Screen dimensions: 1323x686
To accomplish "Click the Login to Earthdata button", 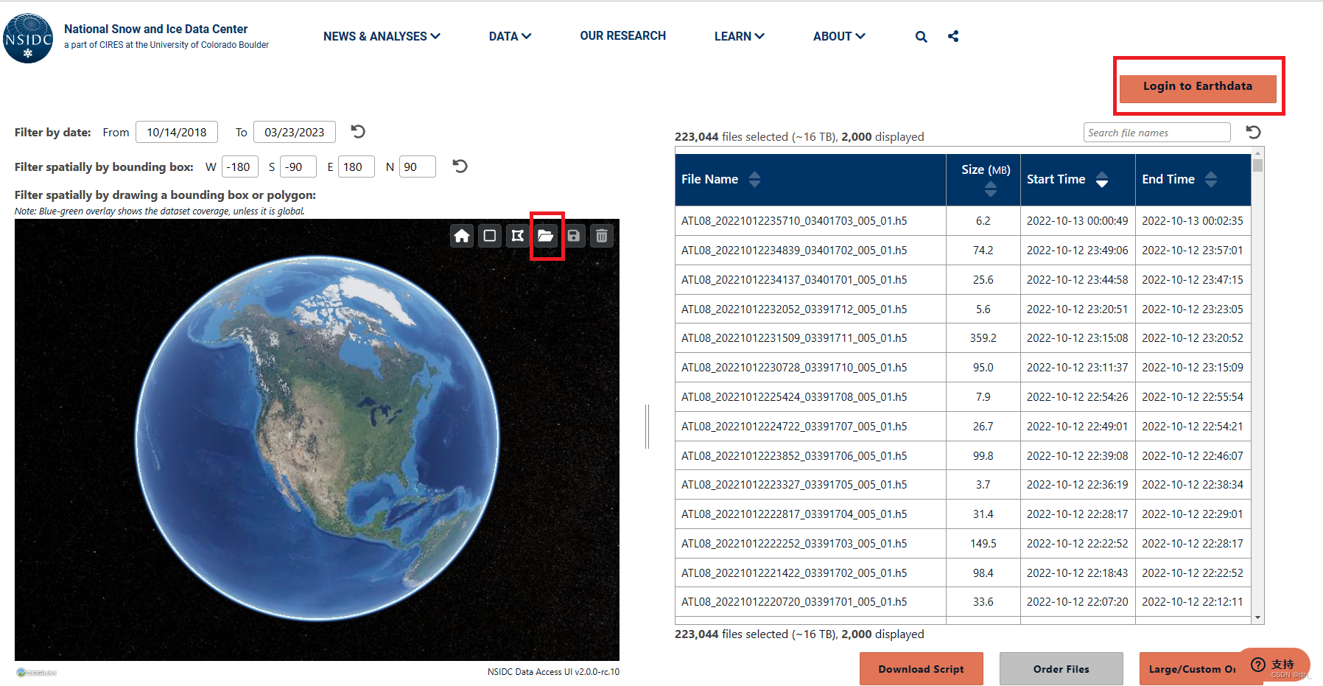I will click(x=1197, y=86).
